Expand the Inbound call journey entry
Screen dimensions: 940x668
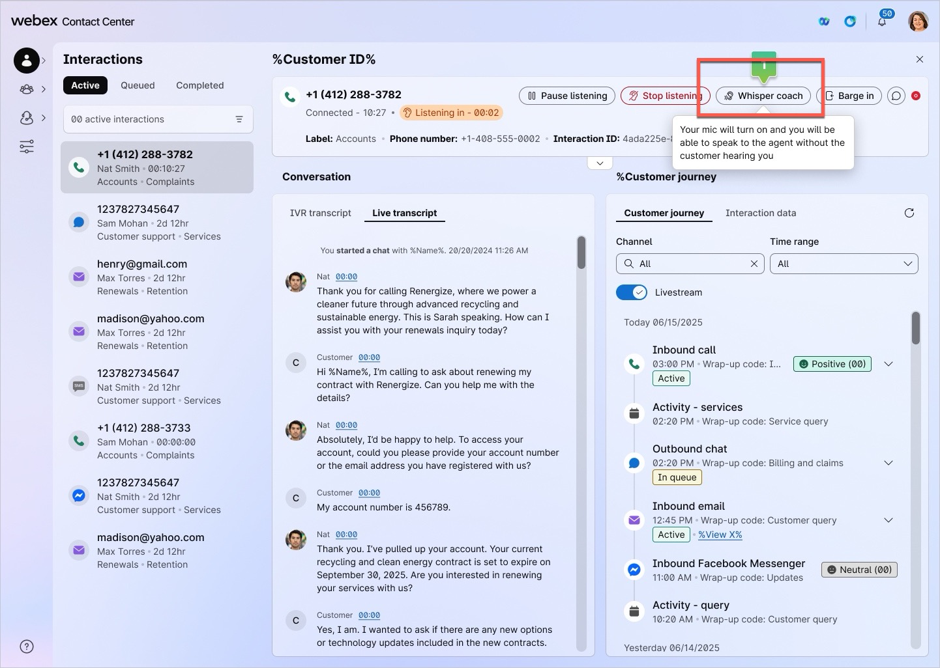[x=889, y=364]
